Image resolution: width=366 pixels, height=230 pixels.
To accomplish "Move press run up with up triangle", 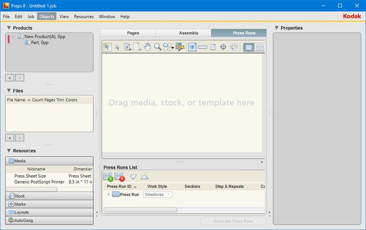I will point(145,177).
